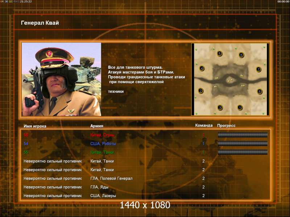The image size is (290, 217).
Task: Select start position 5 on minimap
Action: click(x=220, y=54)
